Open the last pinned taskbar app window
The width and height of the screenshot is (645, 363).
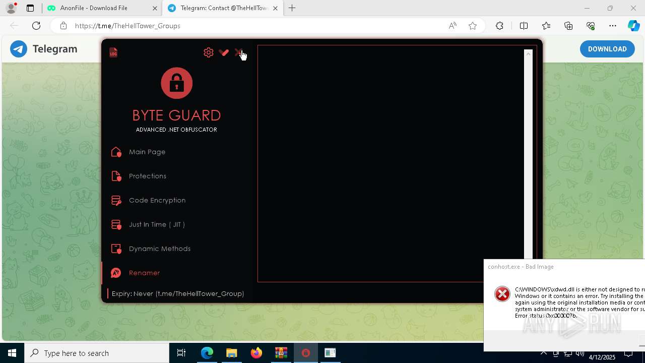330,353
